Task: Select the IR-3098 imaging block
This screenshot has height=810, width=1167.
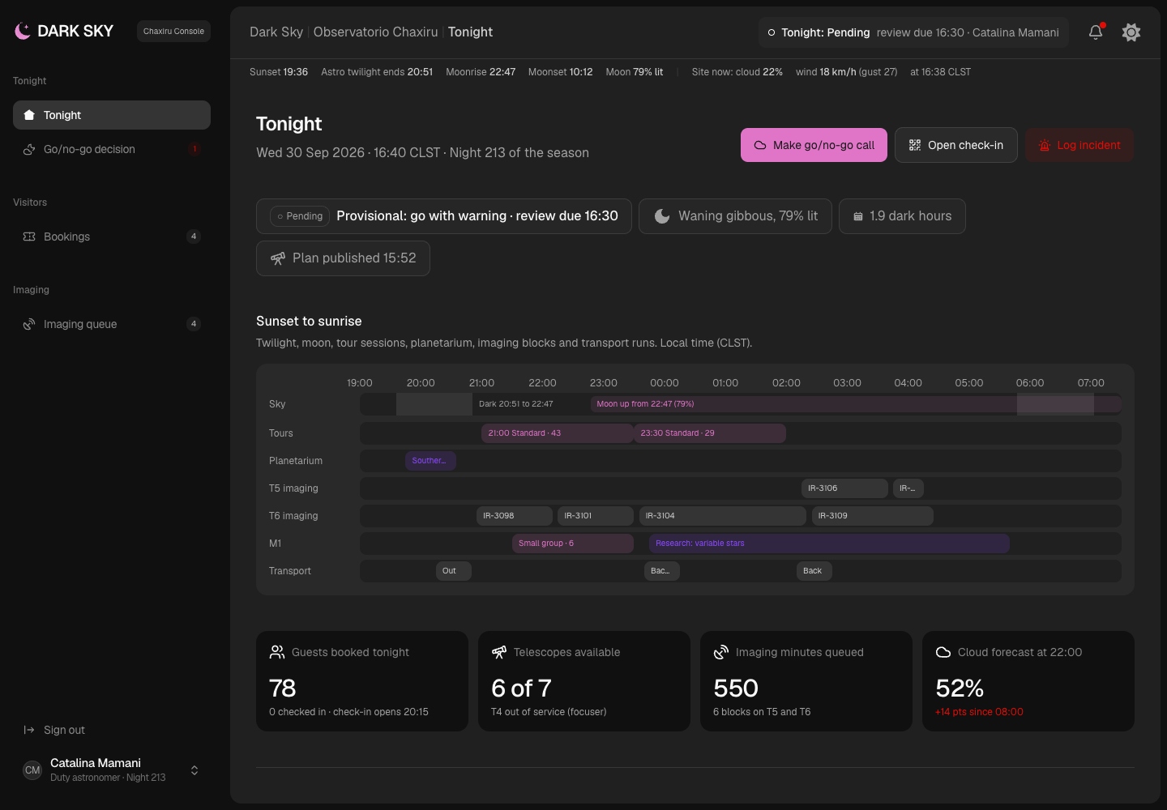Action: click(x=515, y=516)
